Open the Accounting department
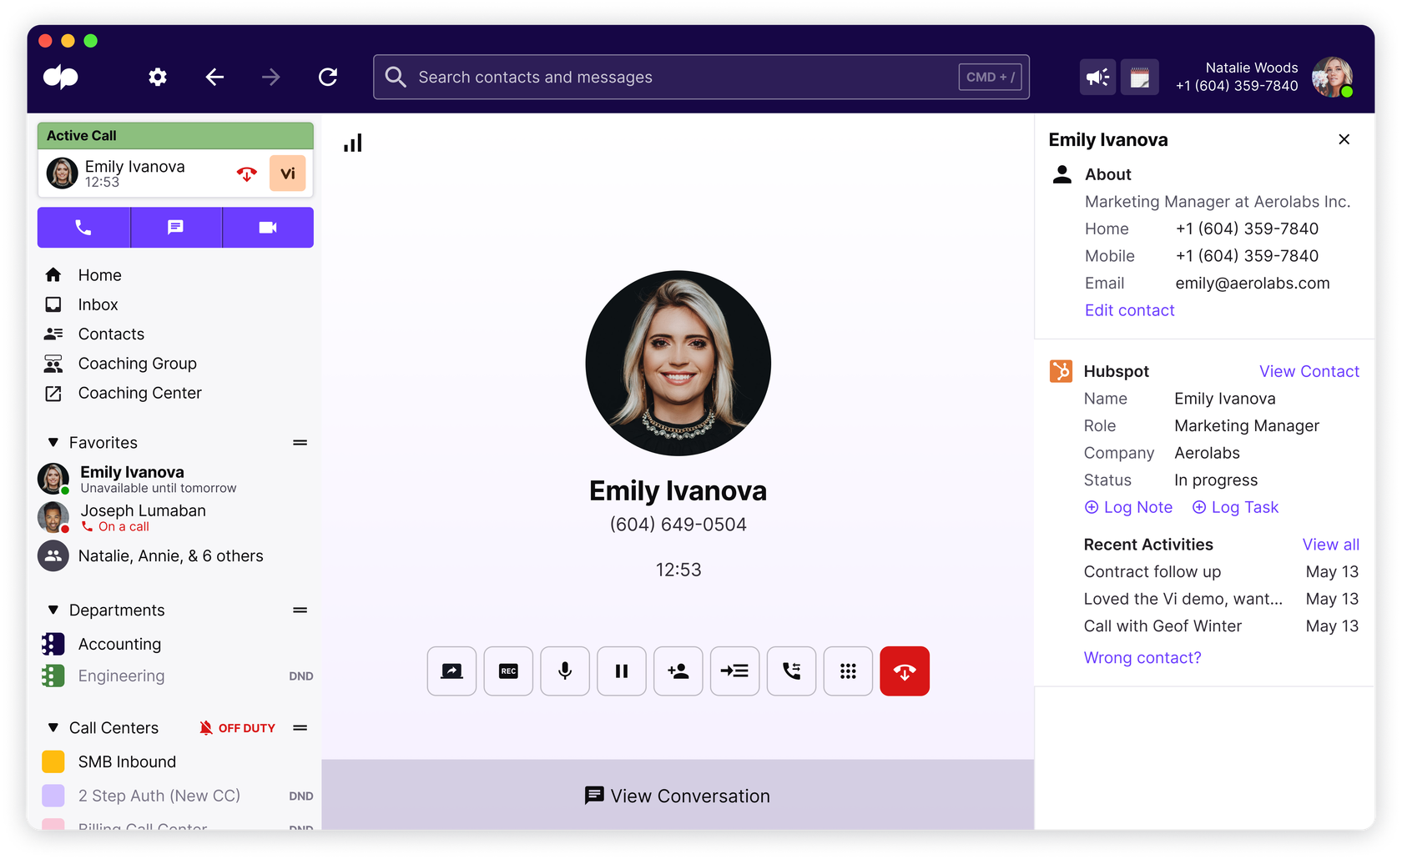The image size is (1402, 859). click(x=119, y=644)
